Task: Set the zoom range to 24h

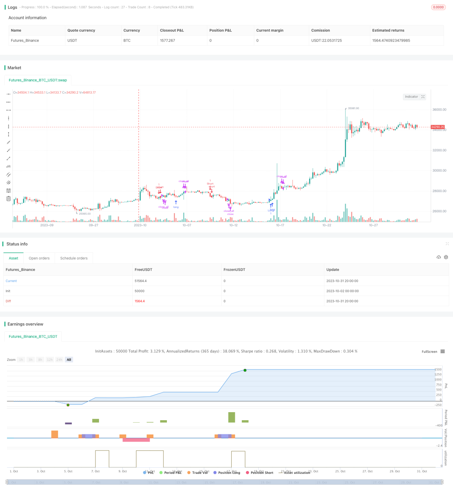Action: click(x=59, y=359)
